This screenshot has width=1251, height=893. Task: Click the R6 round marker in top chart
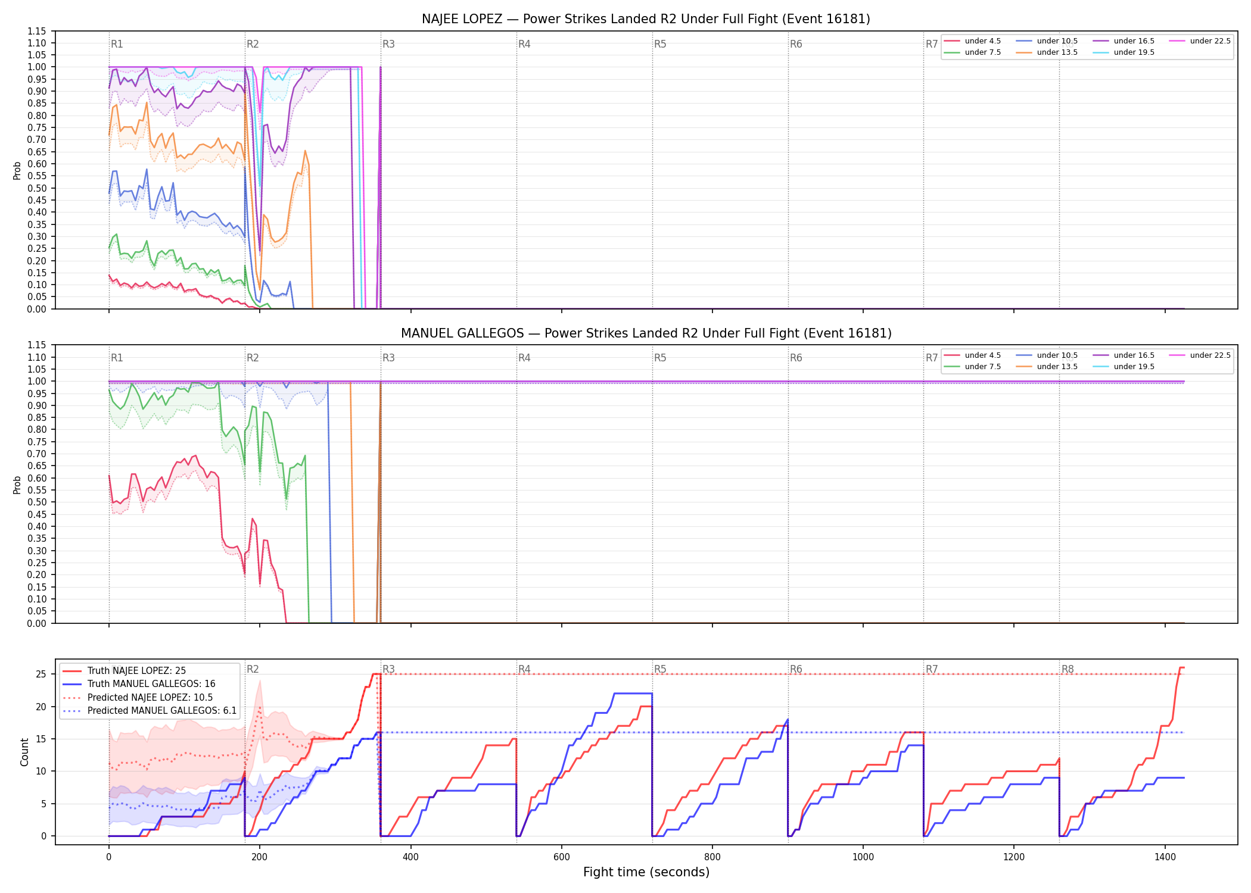[796, 44]
